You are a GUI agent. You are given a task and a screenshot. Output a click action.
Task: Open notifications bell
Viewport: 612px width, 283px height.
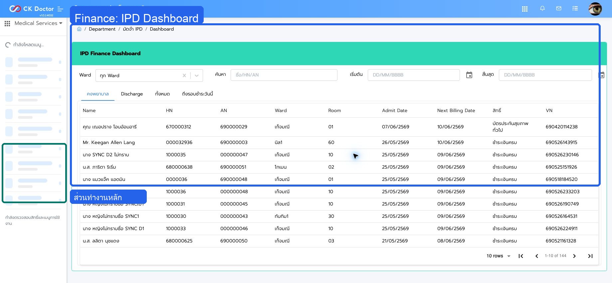[x=542, y=9]
